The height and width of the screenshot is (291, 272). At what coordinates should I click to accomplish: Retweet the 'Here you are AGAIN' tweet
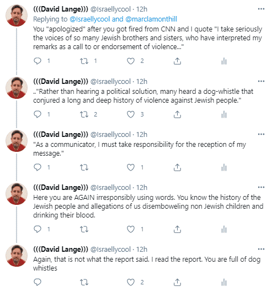coord(84,229)
